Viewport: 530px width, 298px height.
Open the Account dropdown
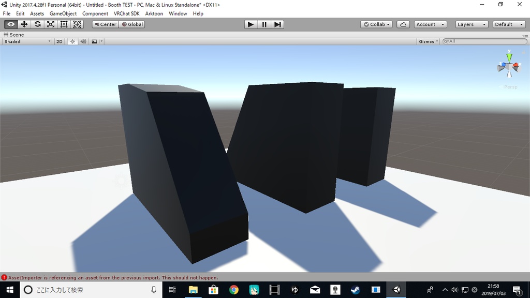(x=430, y=24)
